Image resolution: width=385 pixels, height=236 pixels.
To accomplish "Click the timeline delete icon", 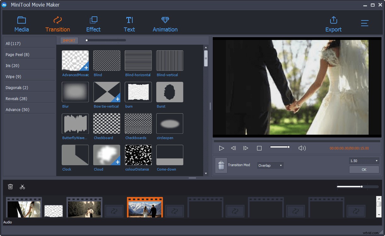I will [10, 187].
